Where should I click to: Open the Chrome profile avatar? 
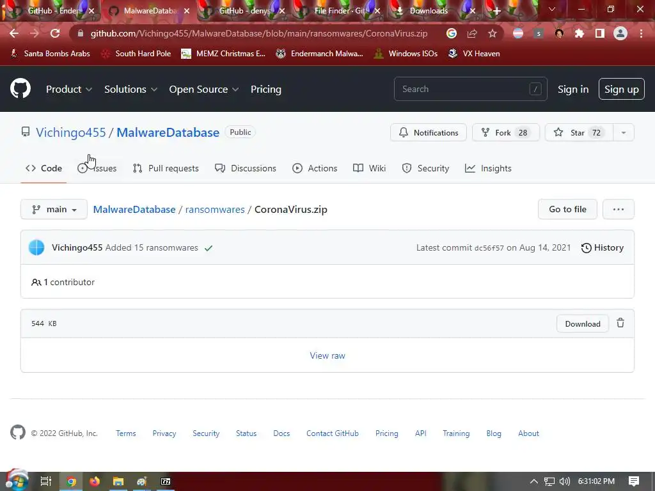(620, 33)
